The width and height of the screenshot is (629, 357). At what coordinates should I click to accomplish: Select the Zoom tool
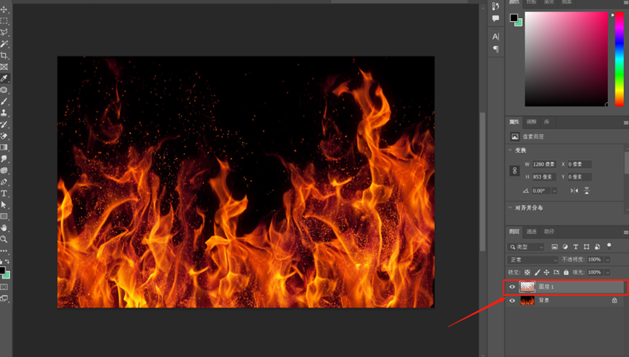(x=4, y=239)
